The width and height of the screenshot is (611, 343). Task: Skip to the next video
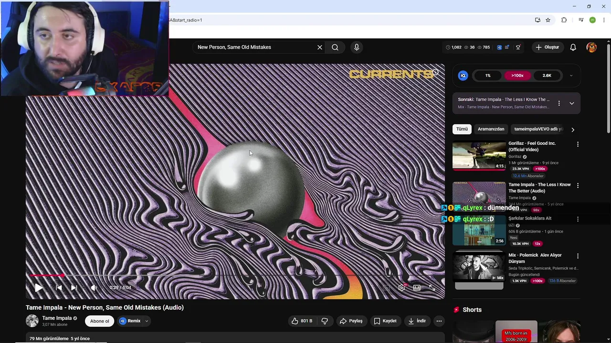pos(74,288)
